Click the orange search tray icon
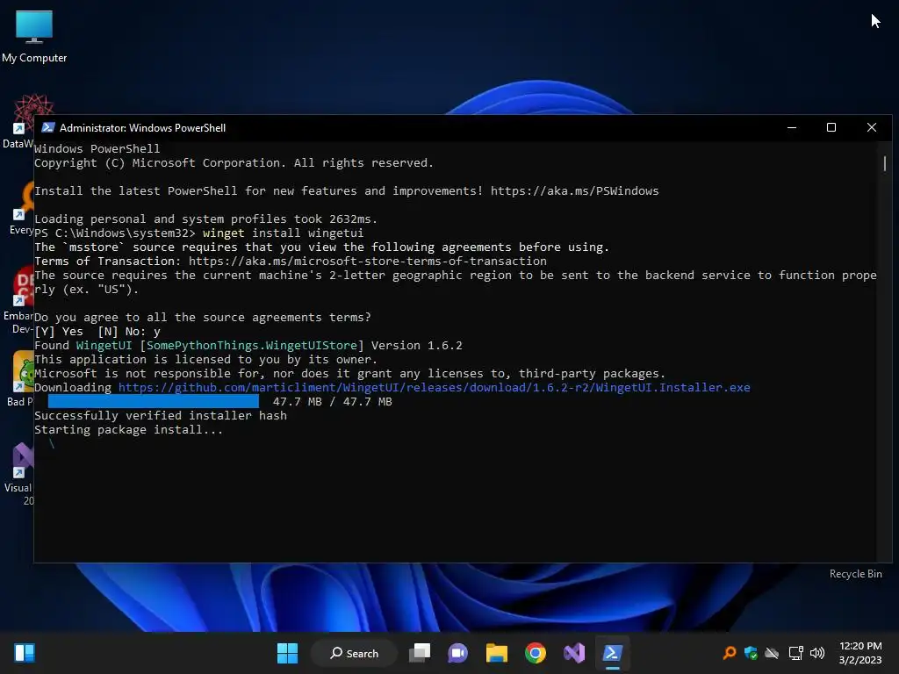This screenshot has width=899, height=674. [x=730, y=653]
